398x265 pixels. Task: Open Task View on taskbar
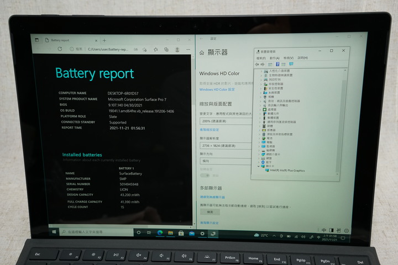click(x=149, y=232)
